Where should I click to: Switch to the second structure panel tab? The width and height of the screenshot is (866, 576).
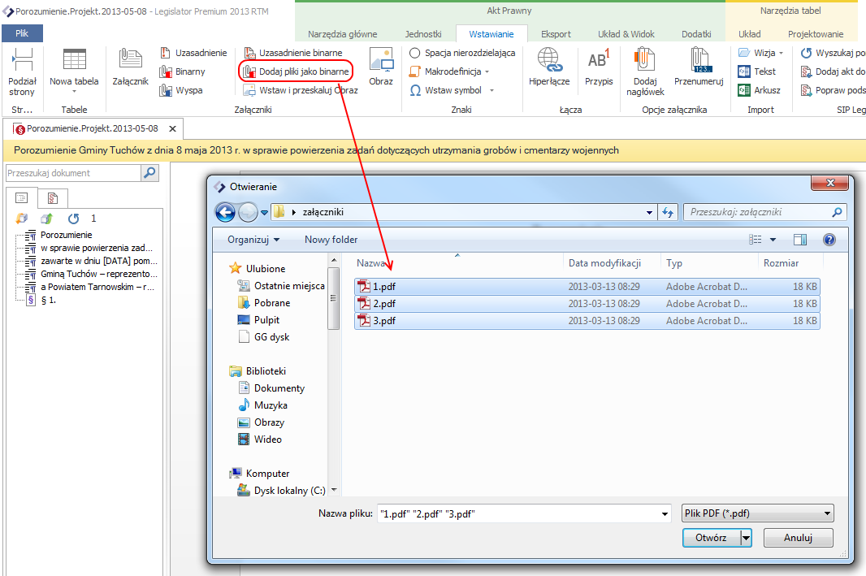pos(53,197)
